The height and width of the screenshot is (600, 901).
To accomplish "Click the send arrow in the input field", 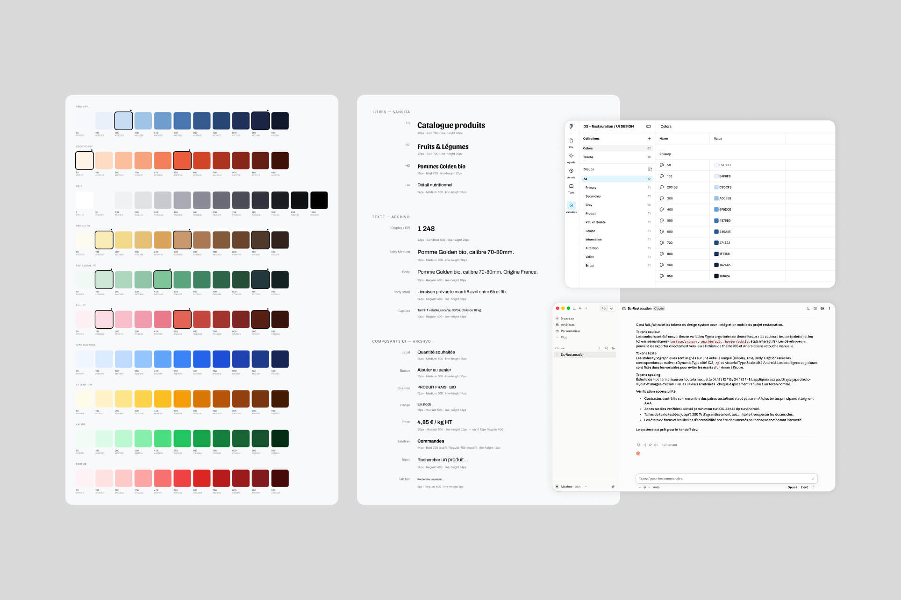I will pos(813,479).
